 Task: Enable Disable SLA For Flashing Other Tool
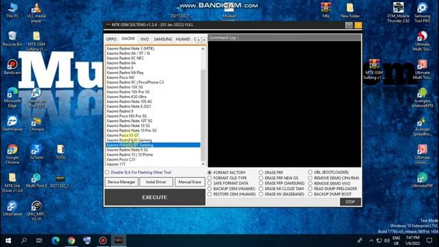pos(138,172)
